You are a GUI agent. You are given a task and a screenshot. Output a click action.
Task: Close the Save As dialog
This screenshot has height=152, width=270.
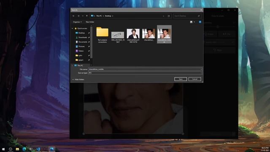point(201,10)
